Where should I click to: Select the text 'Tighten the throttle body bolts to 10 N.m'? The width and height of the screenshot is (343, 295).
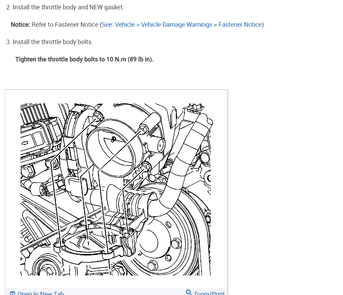pos(71,59)
